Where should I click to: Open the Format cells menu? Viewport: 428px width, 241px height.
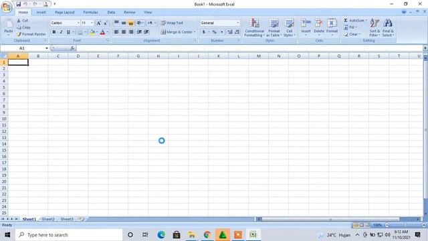point(332,27)
